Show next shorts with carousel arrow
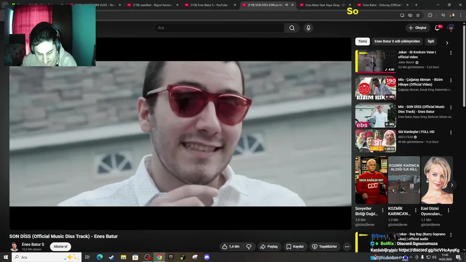The height and width of the screenshot is (262, 466). 452,185
